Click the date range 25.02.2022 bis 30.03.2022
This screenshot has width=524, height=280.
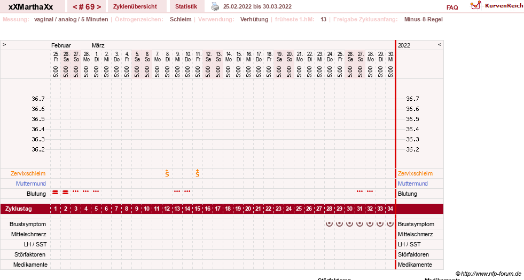[x=257, y=6]
